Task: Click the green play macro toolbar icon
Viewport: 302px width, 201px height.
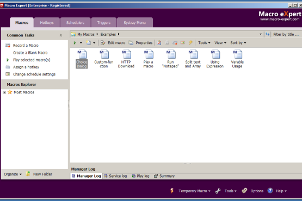Action: coord(75,43)
